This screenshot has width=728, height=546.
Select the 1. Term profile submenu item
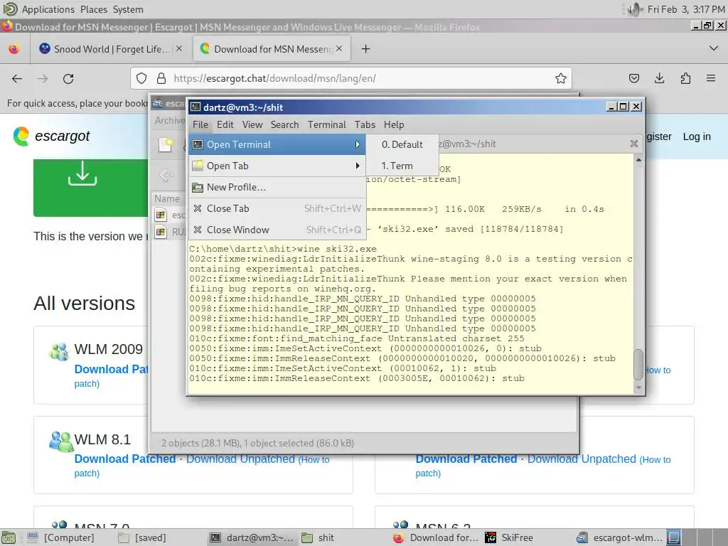pos(402,166)
